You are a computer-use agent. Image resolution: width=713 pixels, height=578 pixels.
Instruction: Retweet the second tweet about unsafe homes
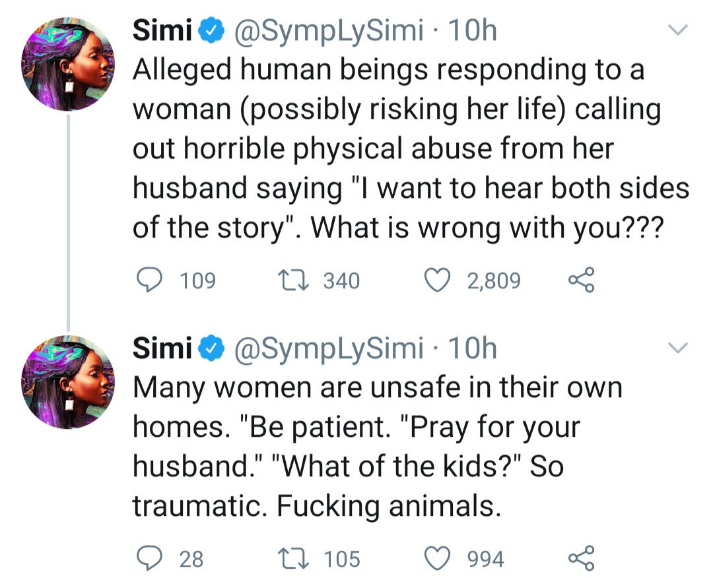[x=293, y=558]
